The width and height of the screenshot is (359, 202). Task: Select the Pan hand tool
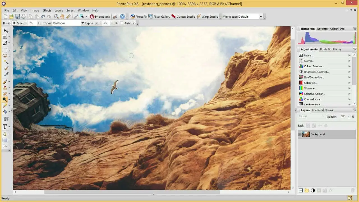pos(62,17)
